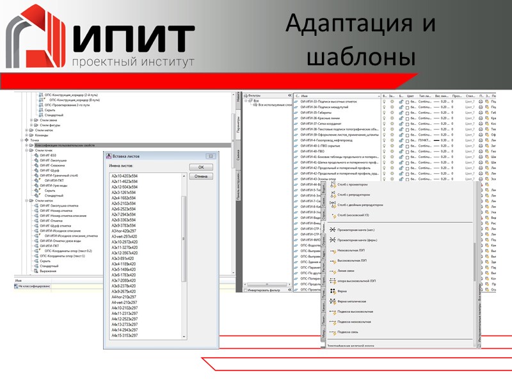Click the Тип линий column header
Viewport: 512px width, 384px height.
point(425,96)
